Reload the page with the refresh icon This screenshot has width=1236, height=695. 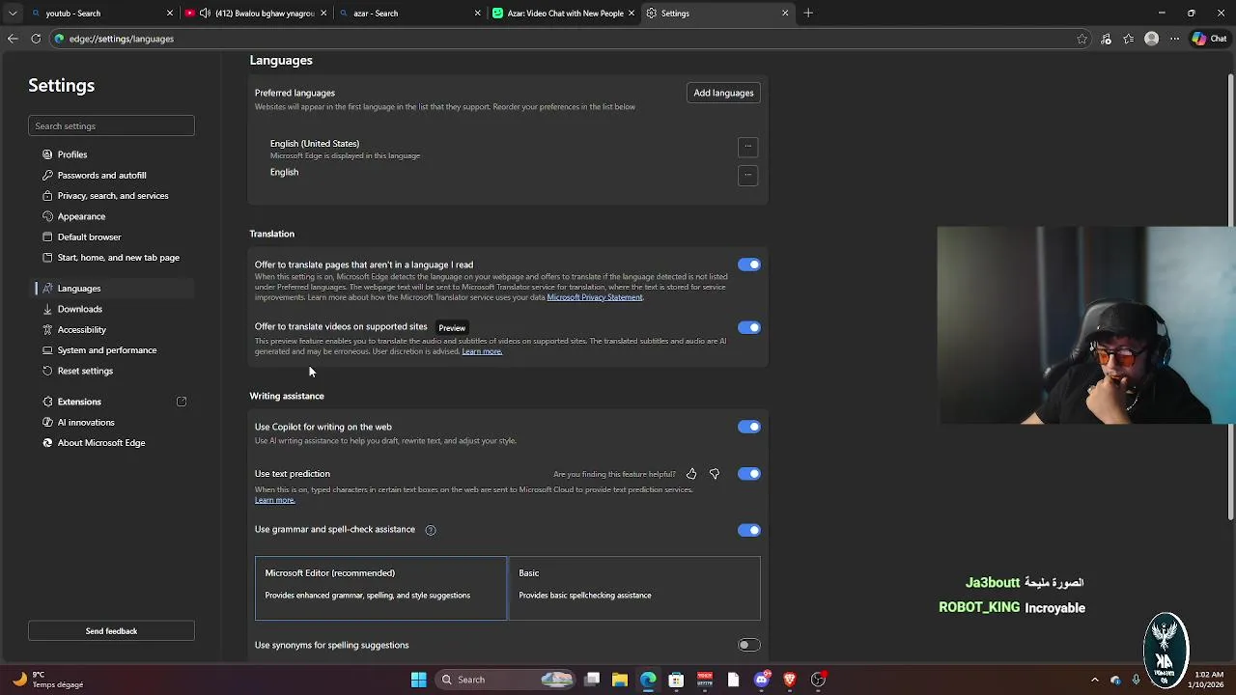(36, 39)
